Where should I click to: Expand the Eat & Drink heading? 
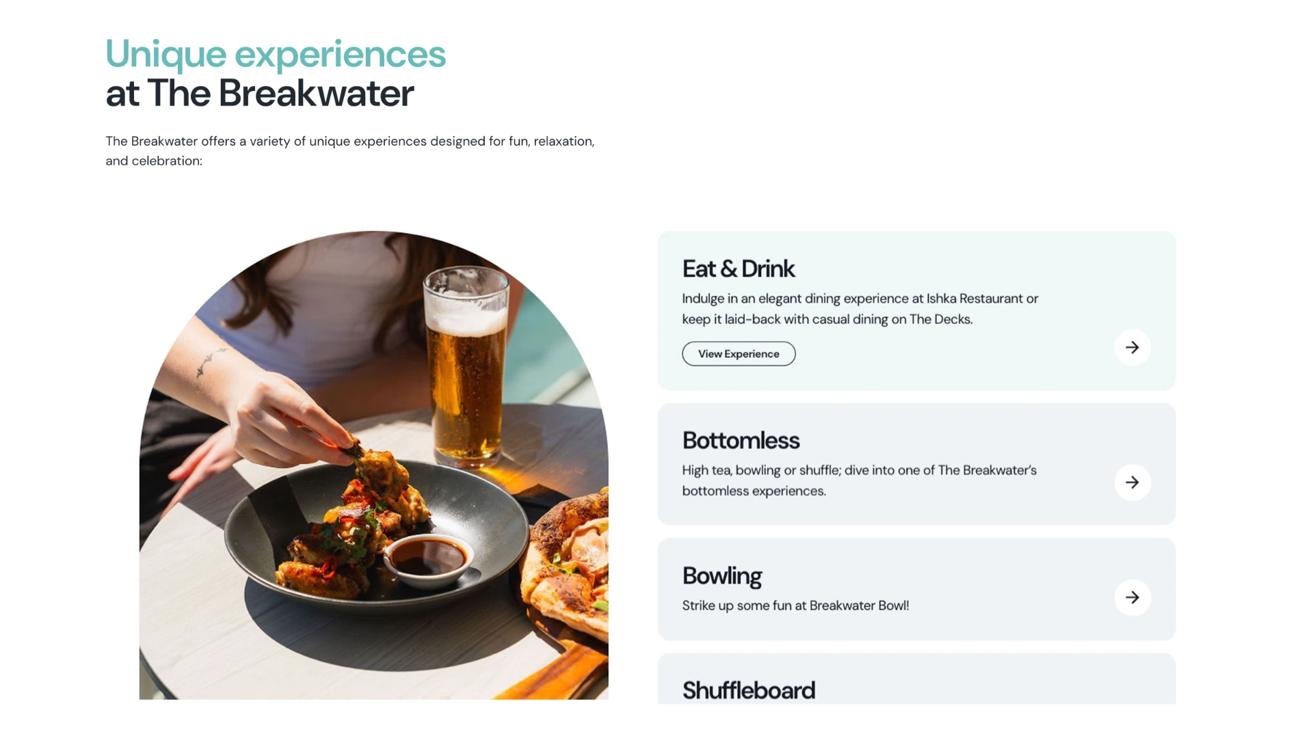pos(739,269)
